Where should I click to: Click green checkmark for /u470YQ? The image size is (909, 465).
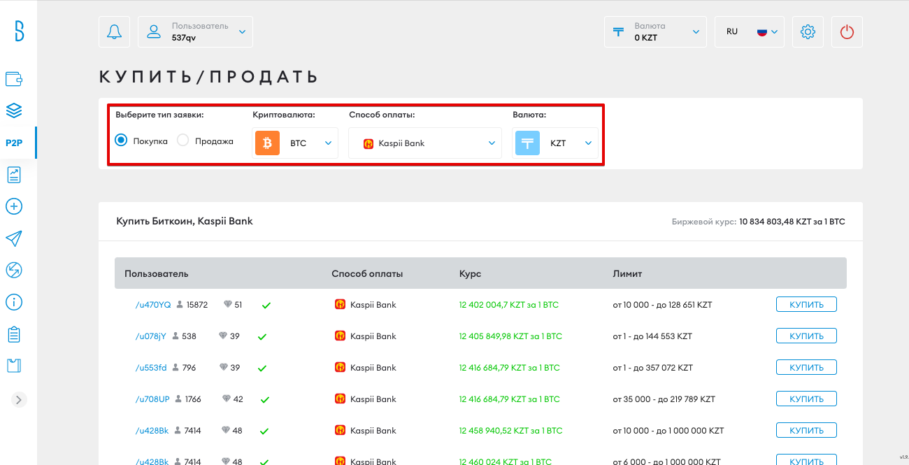(266, 306)
